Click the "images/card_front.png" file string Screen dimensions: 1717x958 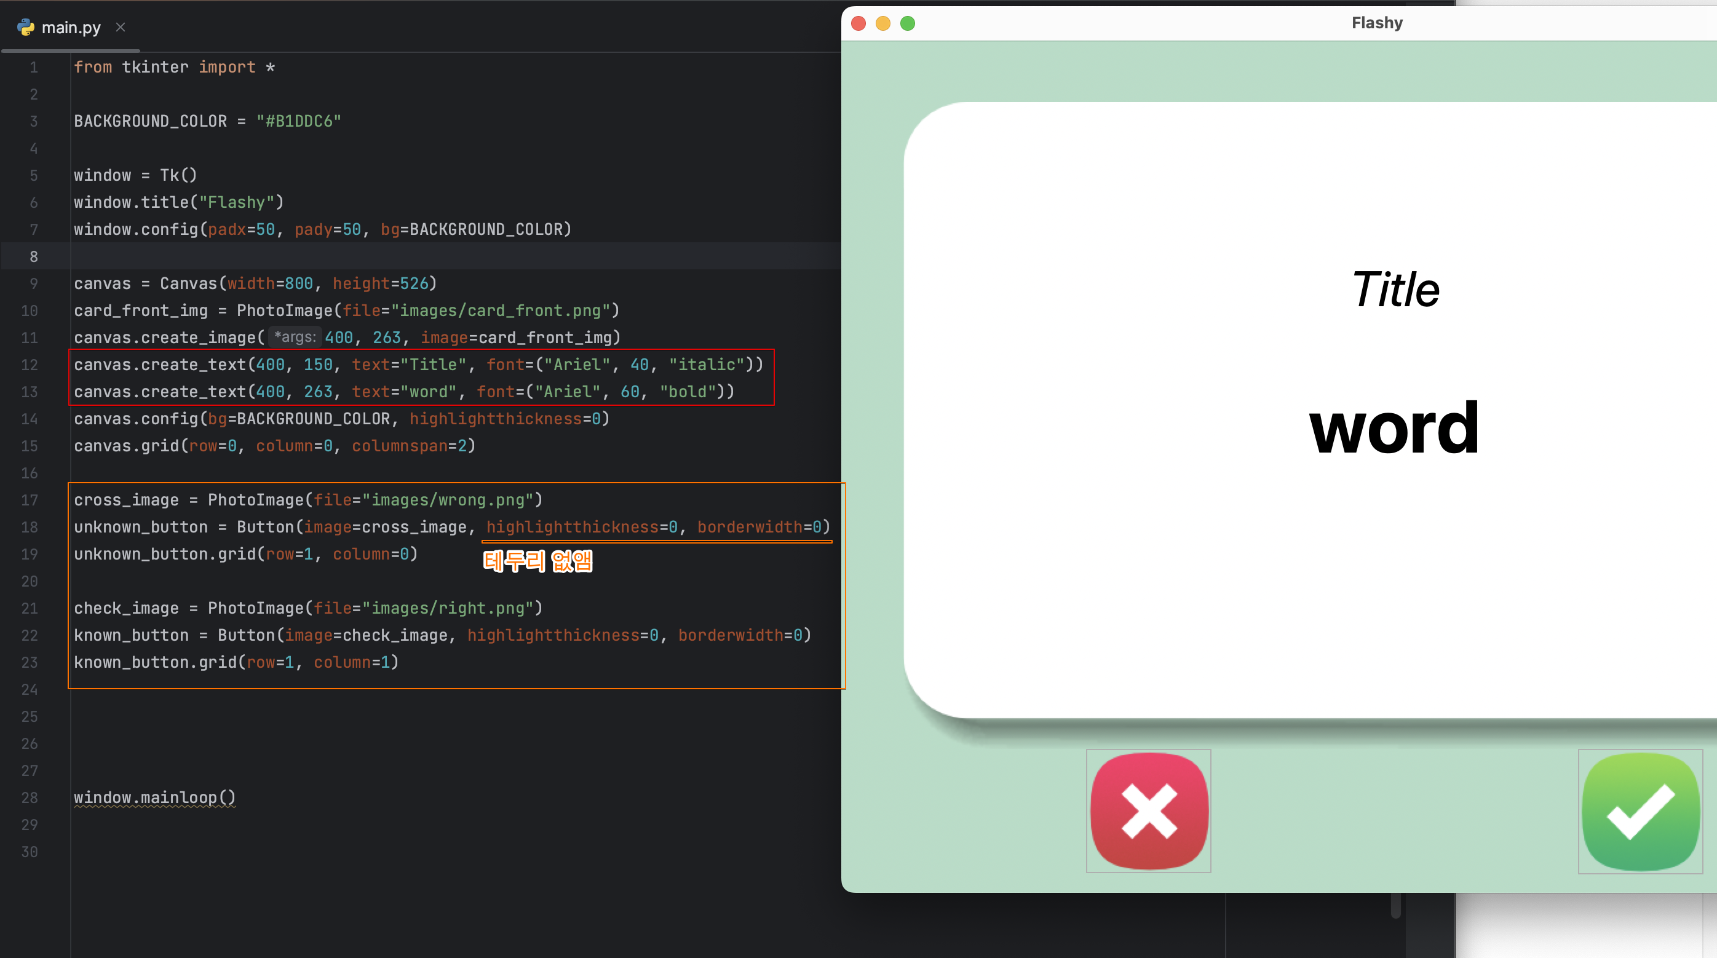501,311
